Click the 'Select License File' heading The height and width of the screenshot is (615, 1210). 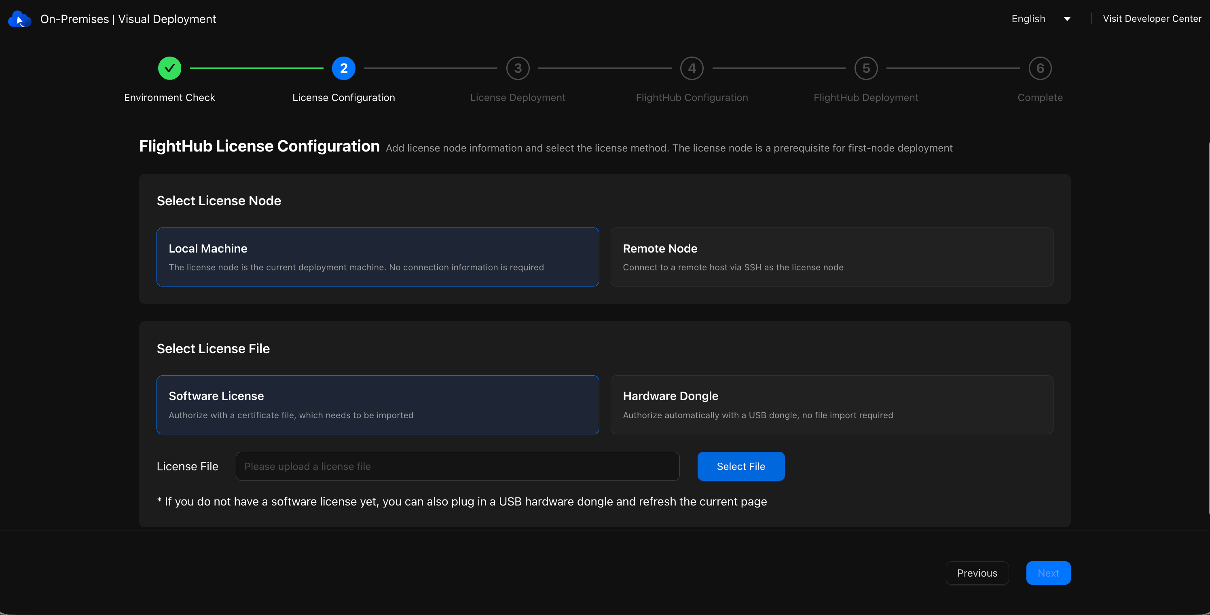click(x=213, y=348)
